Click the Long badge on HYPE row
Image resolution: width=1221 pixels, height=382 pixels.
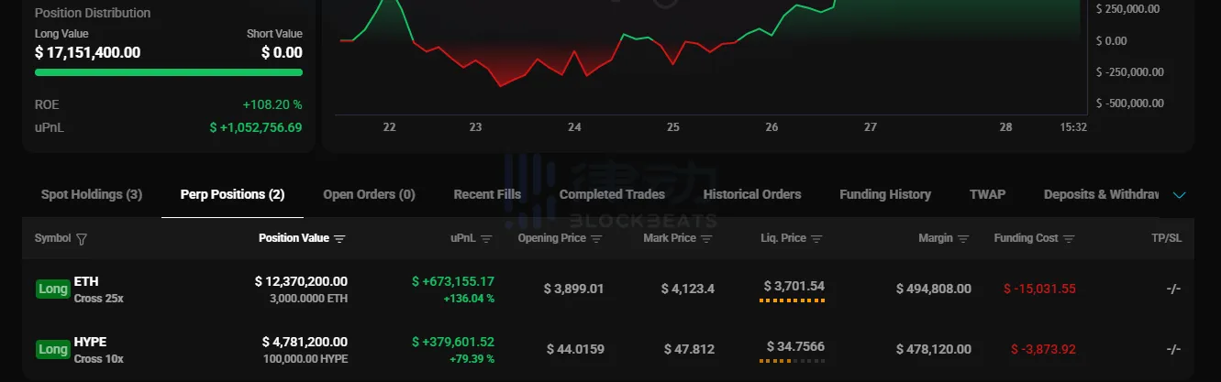[52, 349]
